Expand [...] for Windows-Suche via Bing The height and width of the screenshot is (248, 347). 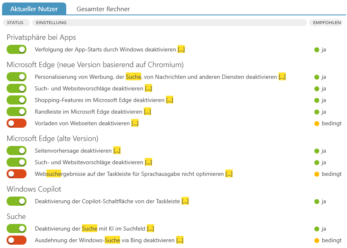(x=180, y=240)
